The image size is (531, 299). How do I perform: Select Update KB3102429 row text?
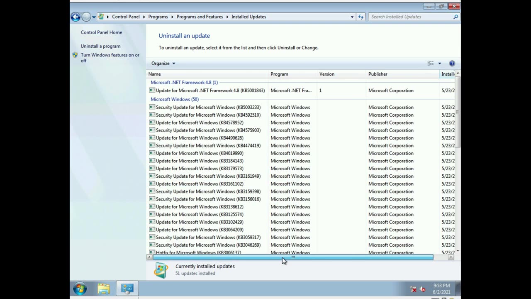(200, 222)
